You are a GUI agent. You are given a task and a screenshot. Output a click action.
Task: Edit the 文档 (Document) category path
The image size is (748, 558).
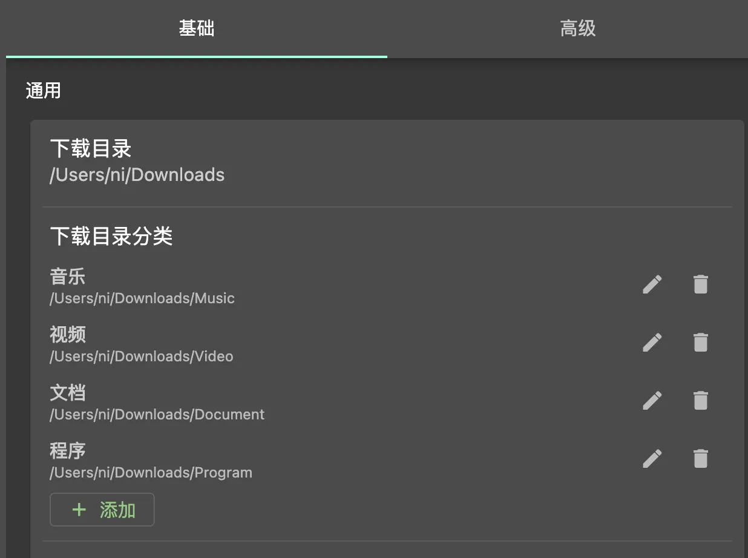pyautogui.click(x=652, y=400)
